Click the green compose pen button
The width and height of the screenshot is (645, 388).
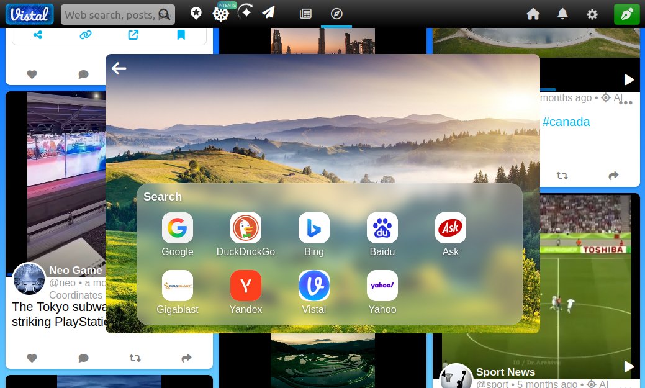click(x=626, y=14)
